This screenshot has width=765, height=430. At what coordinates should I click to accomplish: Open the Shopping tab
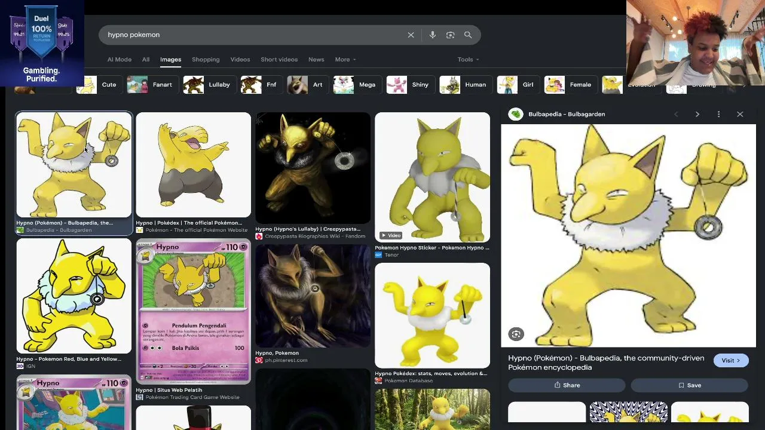click(x=206, y=60)
